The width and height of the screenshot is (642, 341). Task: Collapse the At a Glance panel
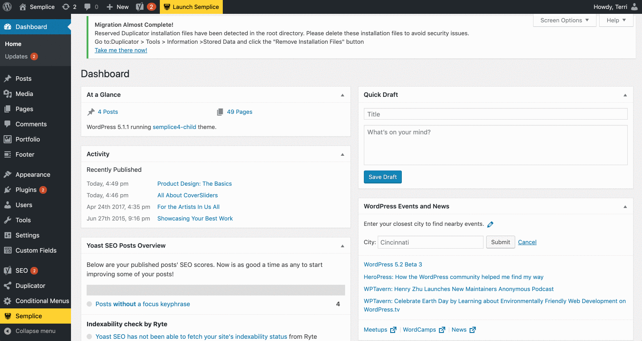(342, 95)
